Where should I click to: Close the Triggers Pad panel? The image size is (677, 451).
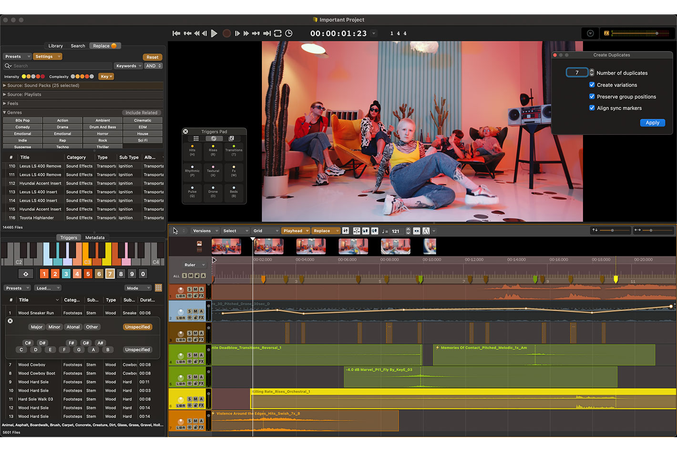click(x=185, y=132)
